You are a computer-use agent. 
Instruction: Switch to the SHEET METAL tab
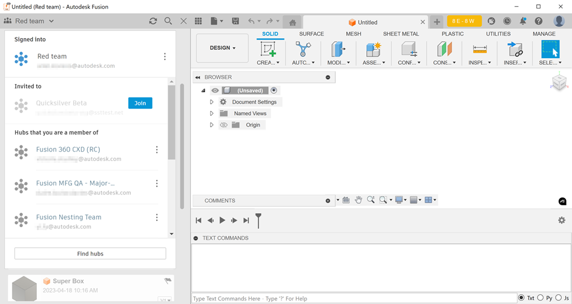(x=401, y=33)
